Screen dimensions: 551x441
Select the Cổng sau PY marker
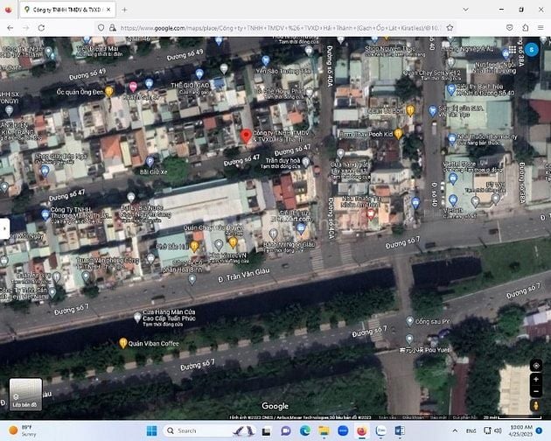(409, 321)
